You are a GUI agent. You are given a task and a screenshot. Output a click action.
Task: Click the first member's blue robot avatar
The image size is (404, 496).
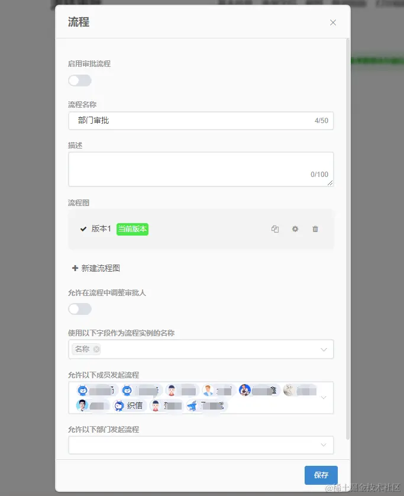(x=83, y=390)
